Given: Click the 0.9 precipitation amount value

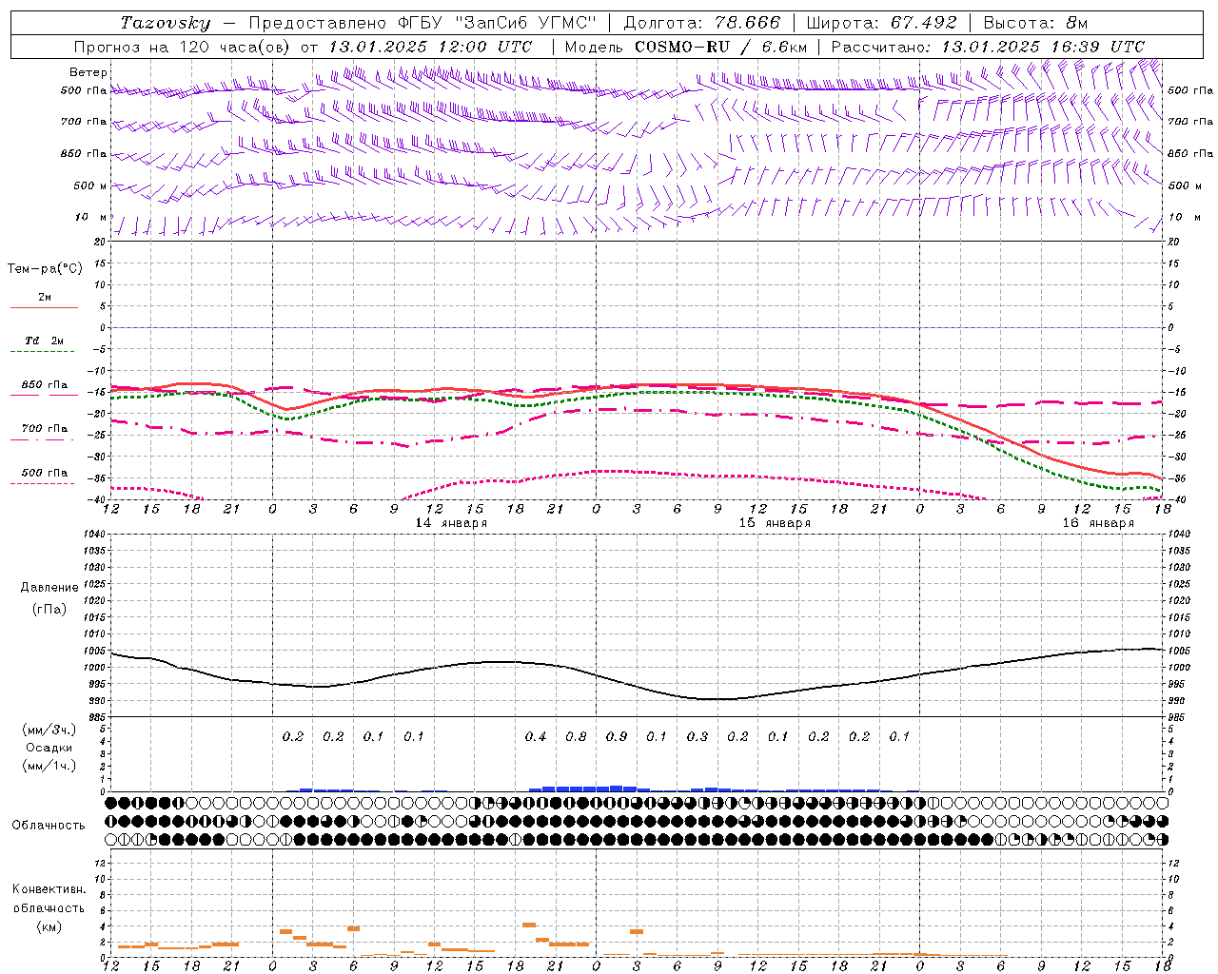Looking at the screenshot, I should click(617, 736).
